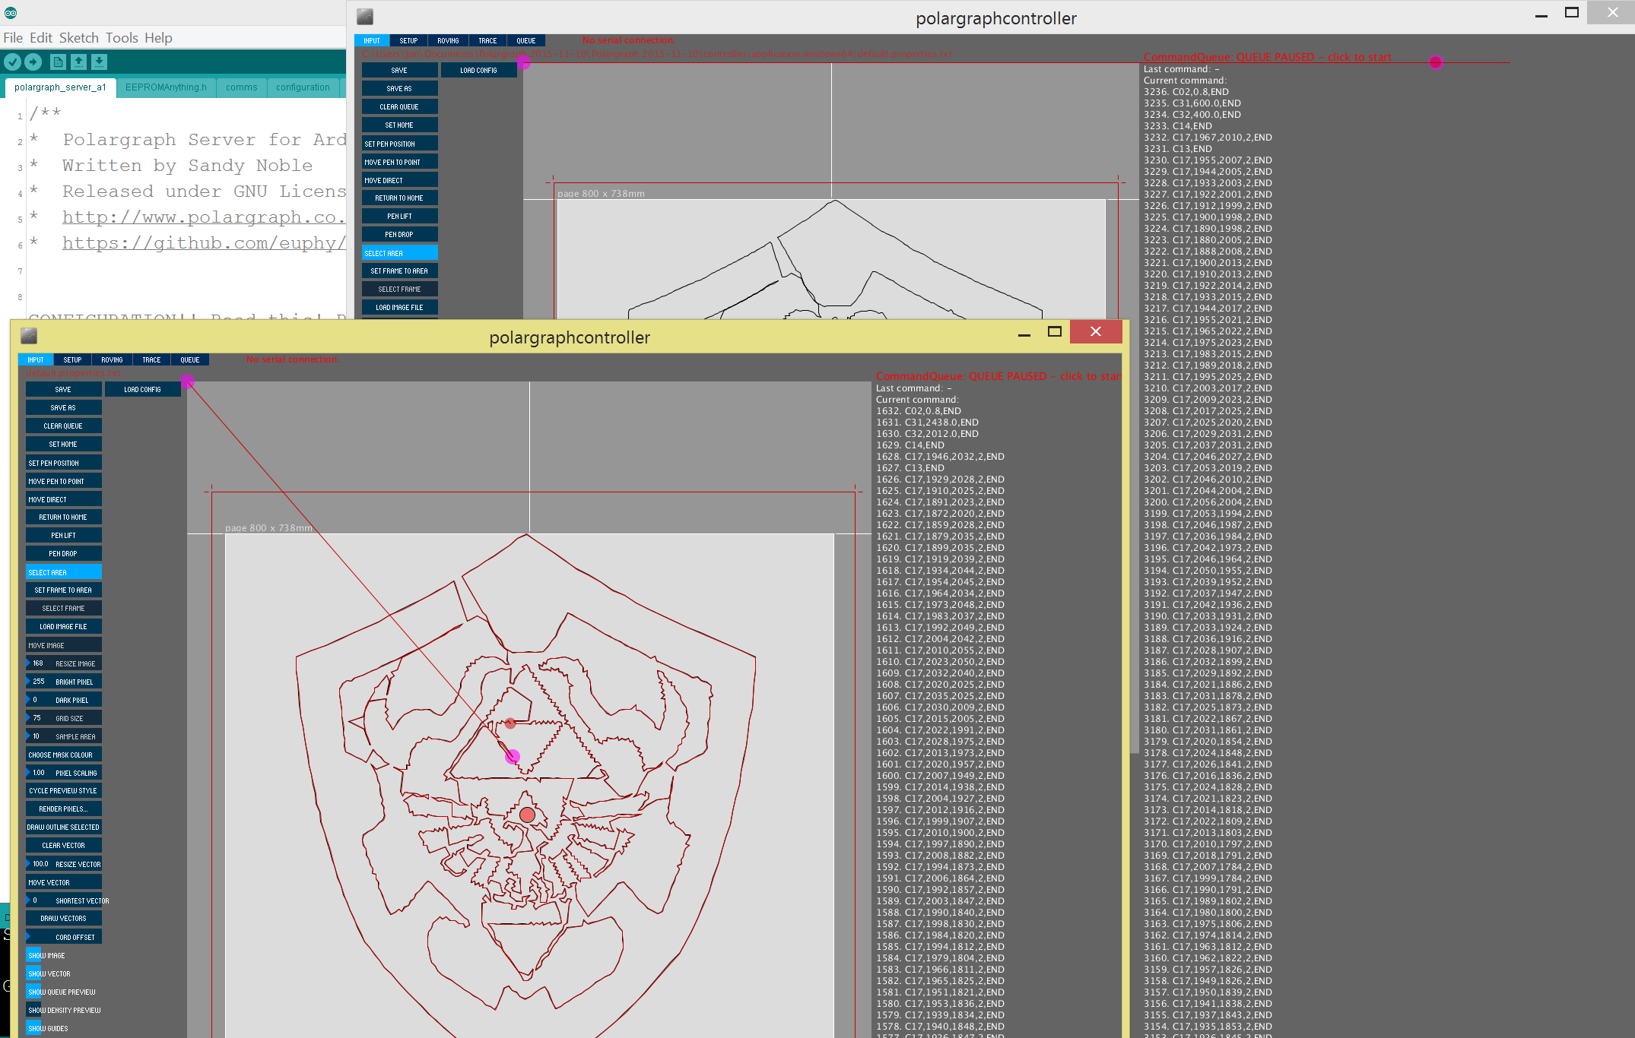Click SAVE AS in the front window
This screenshot has width=1635, height=1038.
(64, 407)
